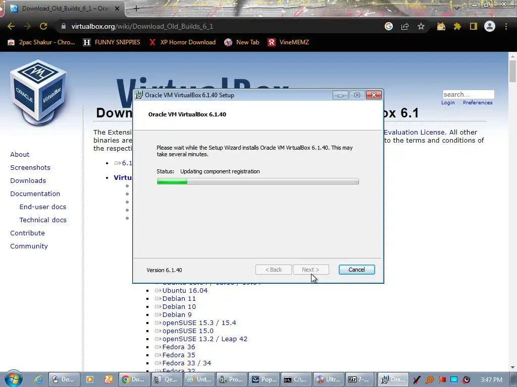Click the orange magnifier tray icon
Screen dimensions: 517x387
(429, 380)
